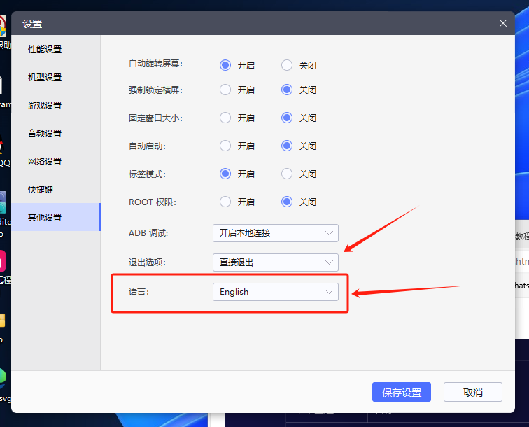This screenshot has height=427, width=529.
Task: Open 性能设置 tab in sidebar
Action: click(x=56, y=50)
